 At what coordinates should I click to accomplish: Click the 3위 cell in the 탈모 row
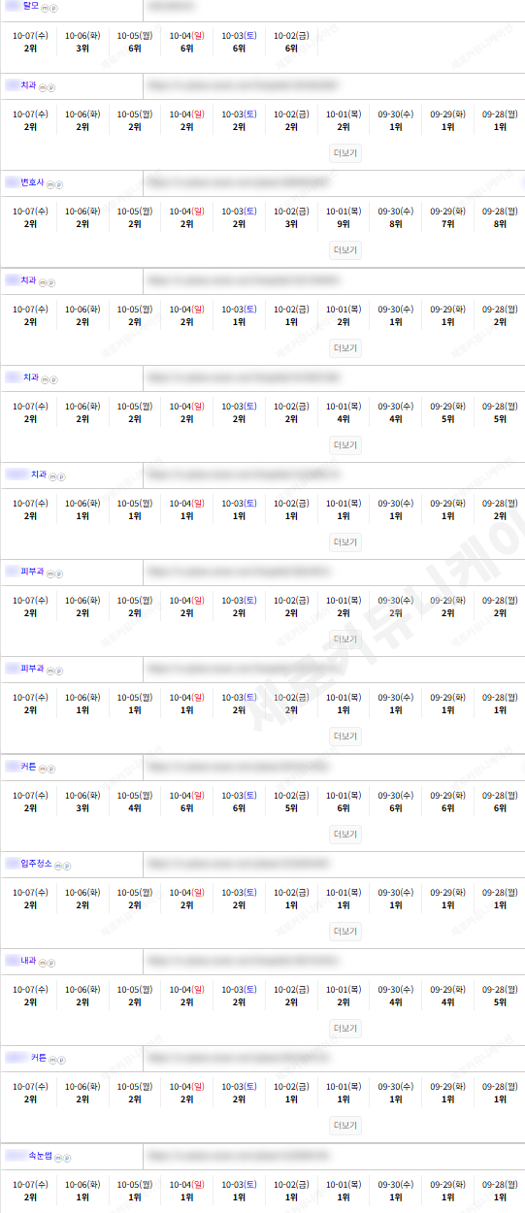(x=82, y=48)
